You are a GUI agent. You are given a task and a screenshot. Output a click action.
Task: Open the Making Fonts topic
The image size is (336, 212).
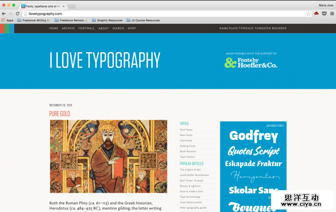pos(187,146)
